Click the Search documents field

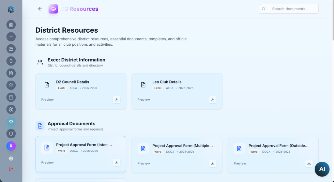[289, 9]
